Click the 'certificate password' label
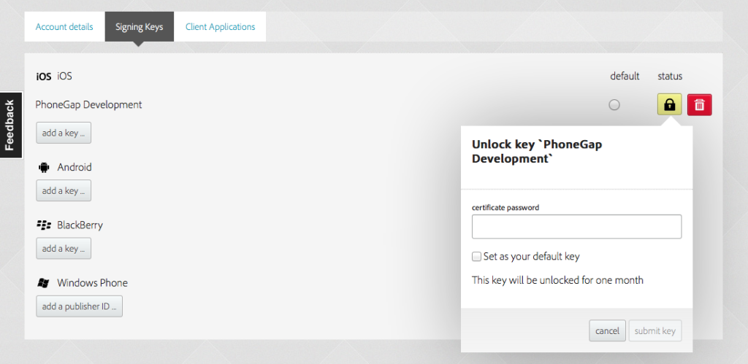The width and height of the screenshot is (748, 364). pos(505,208)
